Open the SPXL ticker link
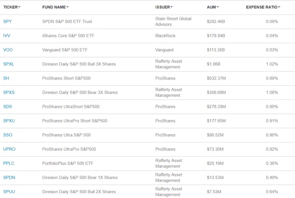This screenshot has height=198, width=295. 9,64
